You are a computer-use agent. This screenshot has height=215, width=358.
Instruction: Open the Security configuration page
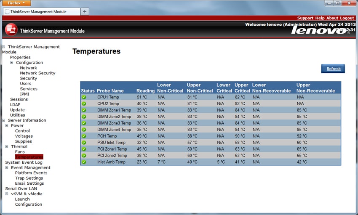pos(28,78)
